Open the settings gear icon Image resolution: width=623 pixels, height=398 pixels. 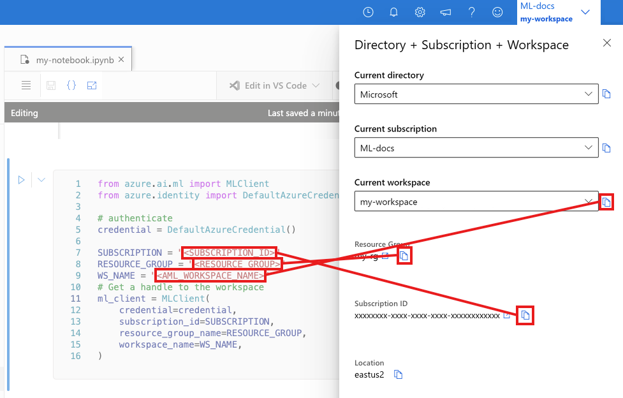420,12
